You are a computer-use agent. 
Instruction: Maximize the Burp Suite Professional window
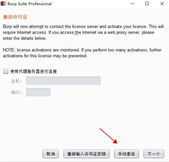(147, 4)
